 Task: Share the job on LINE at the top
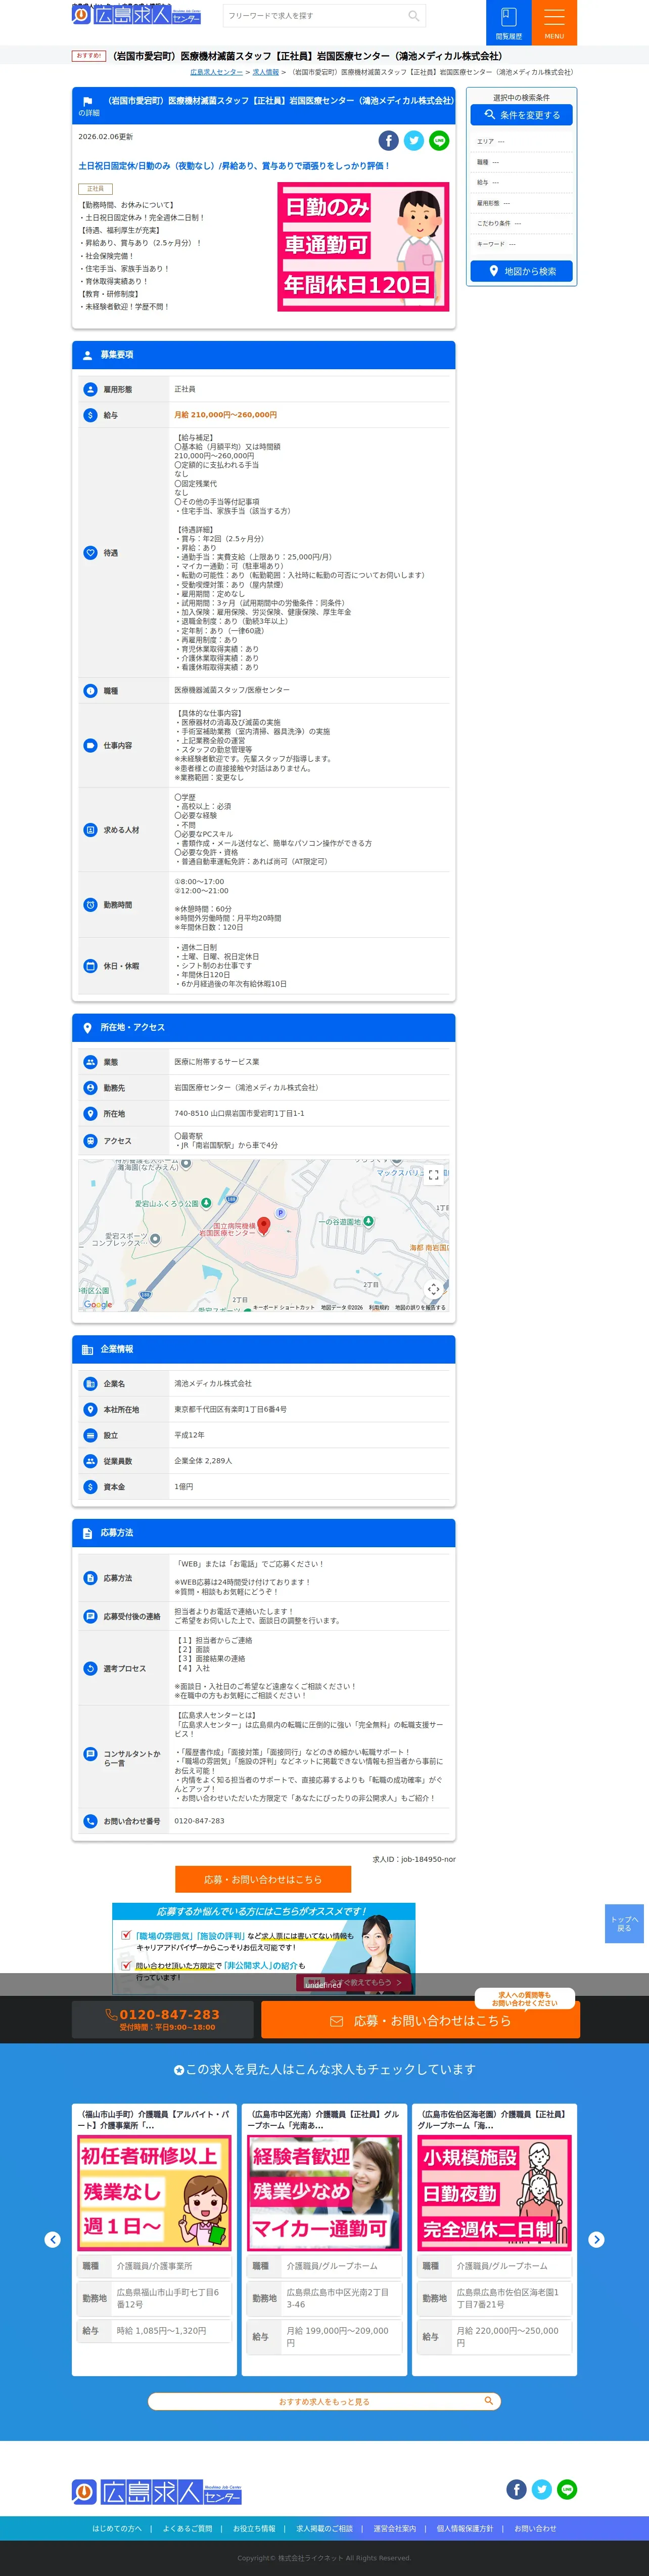439,141
